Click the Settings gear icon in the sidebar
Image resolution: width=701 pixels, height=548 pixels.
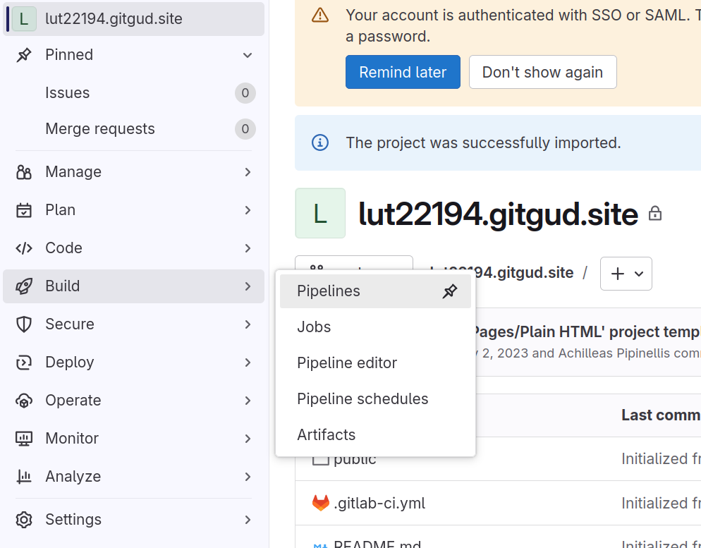pyautogui.click(x=24, y=519)
